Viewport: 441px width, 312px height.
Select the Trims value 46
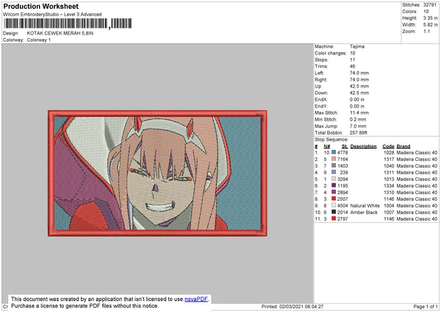pos(352,66)
